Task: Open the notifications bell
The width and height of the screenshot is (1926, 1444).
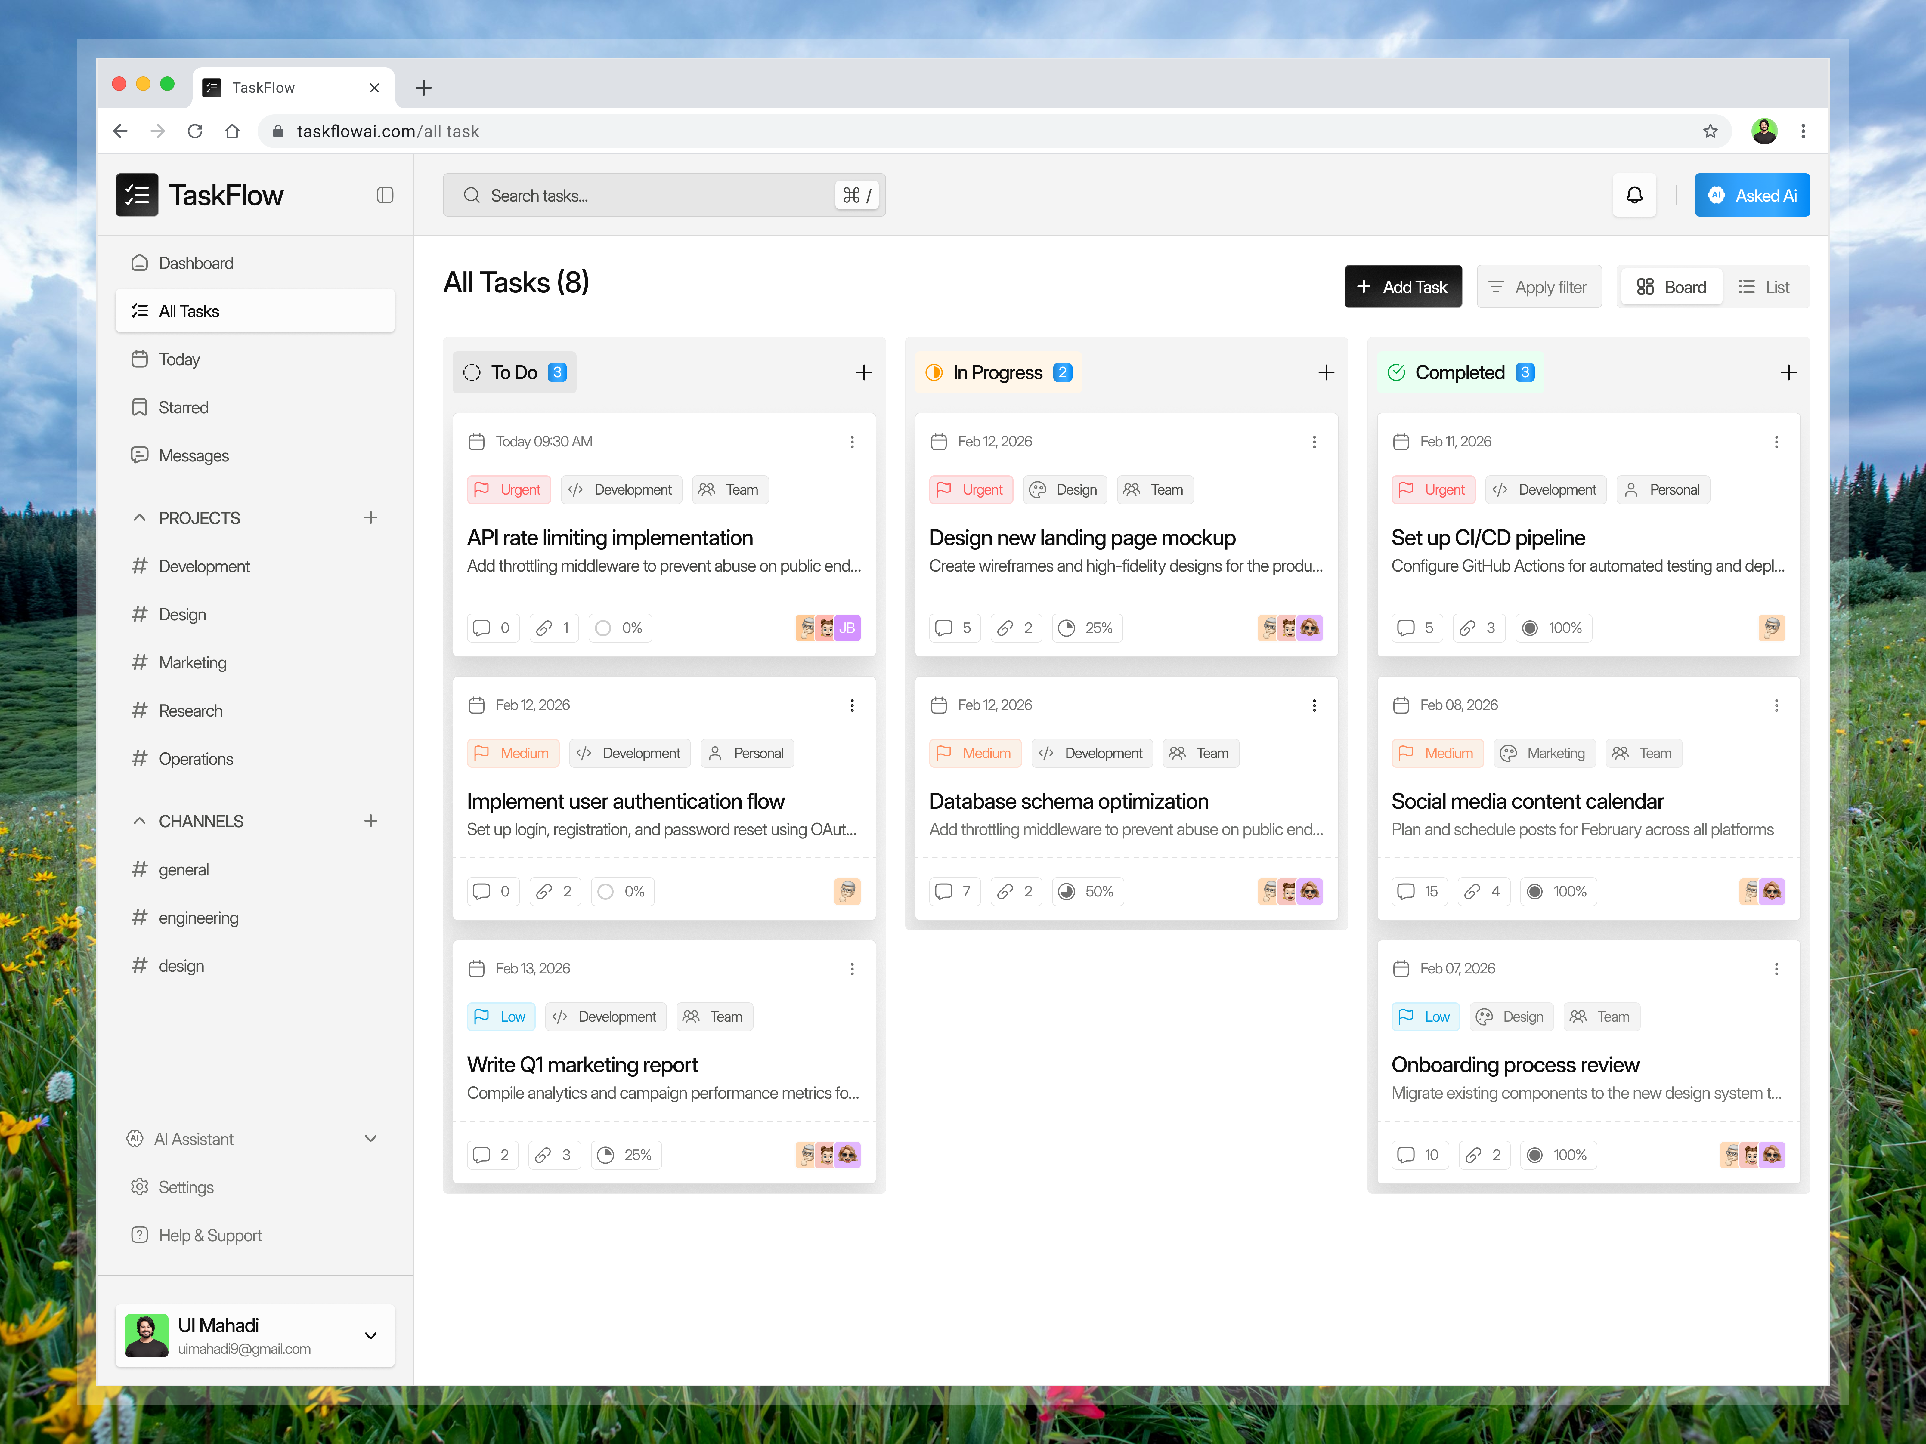Action: tap(1634, 195)
